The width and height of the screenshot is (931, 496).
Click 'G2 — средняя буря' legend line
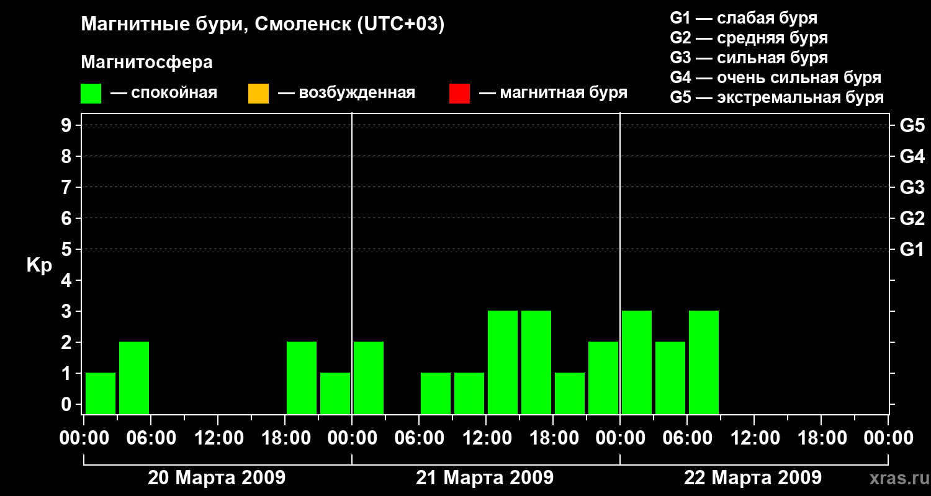749,38
